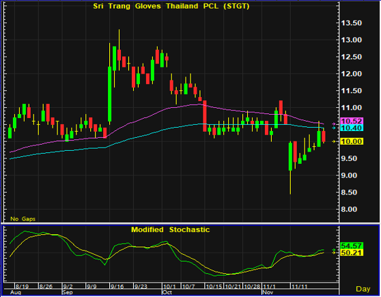
Task: Click the Day timeframe label
Action: (x=363, y=289)
